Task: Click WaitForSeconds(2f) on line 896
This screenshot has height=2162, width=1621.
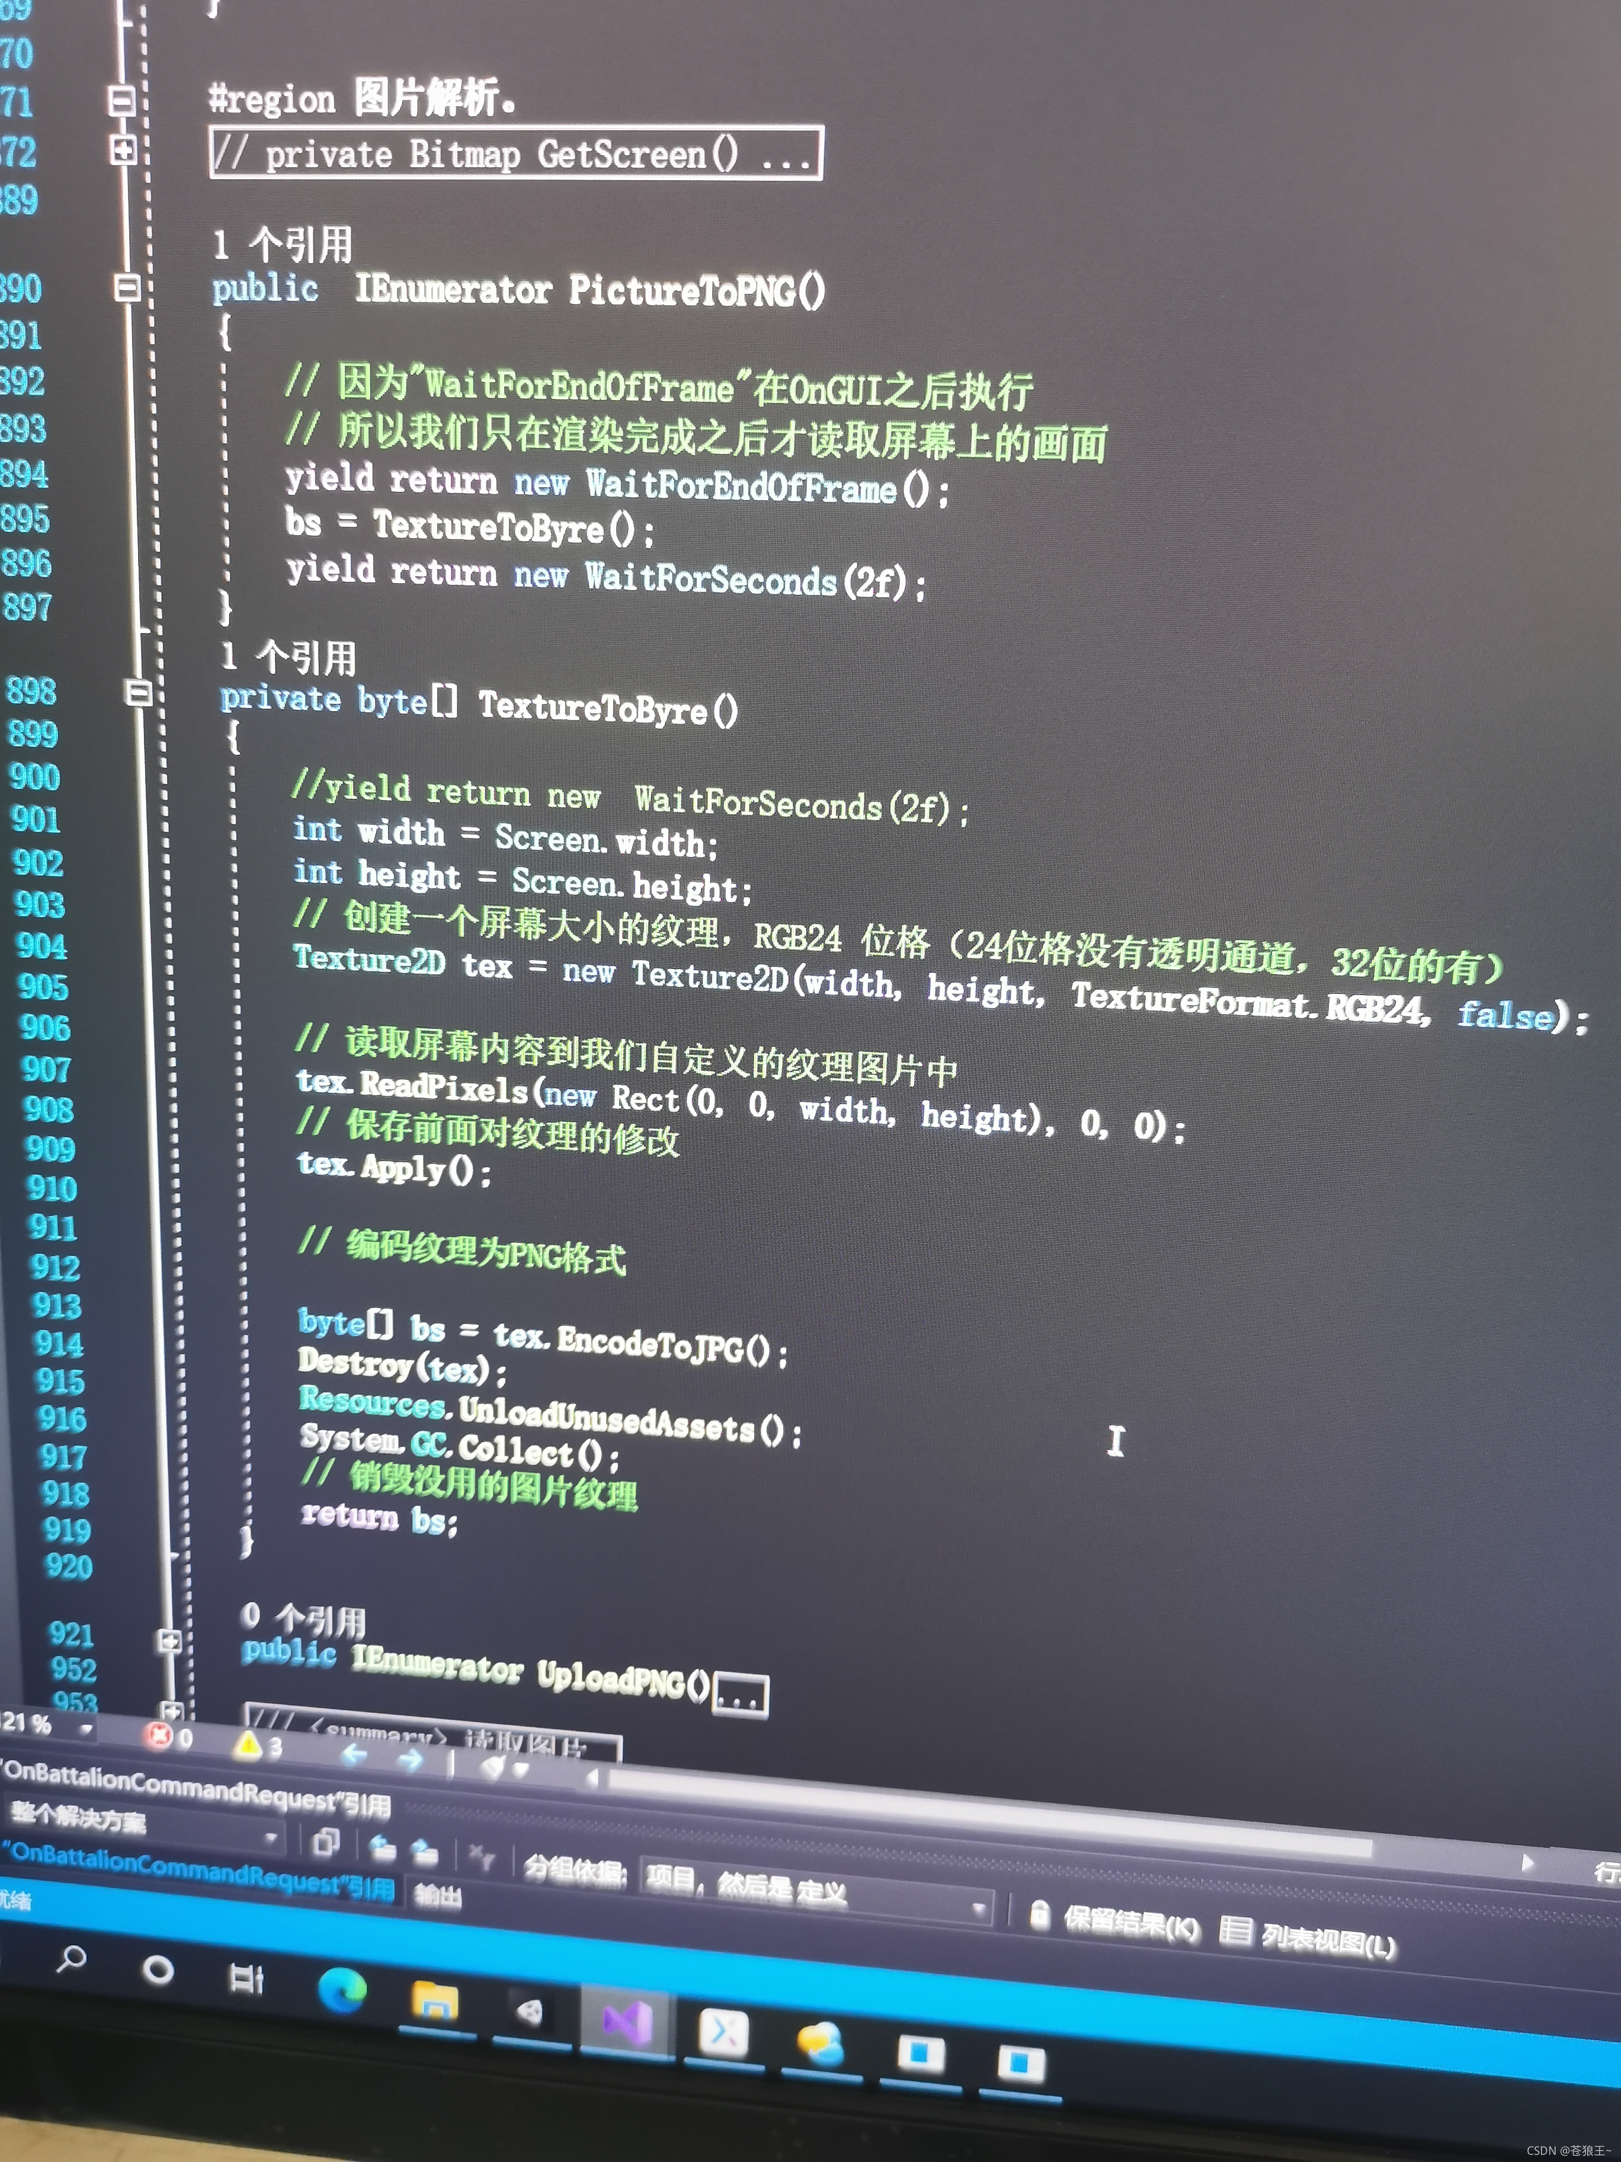Action: (x=745, y=578)
